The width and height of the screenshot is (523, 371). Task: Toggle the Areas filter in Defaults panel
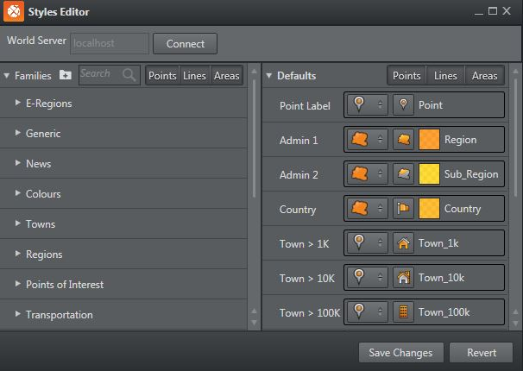pos(484,76)
